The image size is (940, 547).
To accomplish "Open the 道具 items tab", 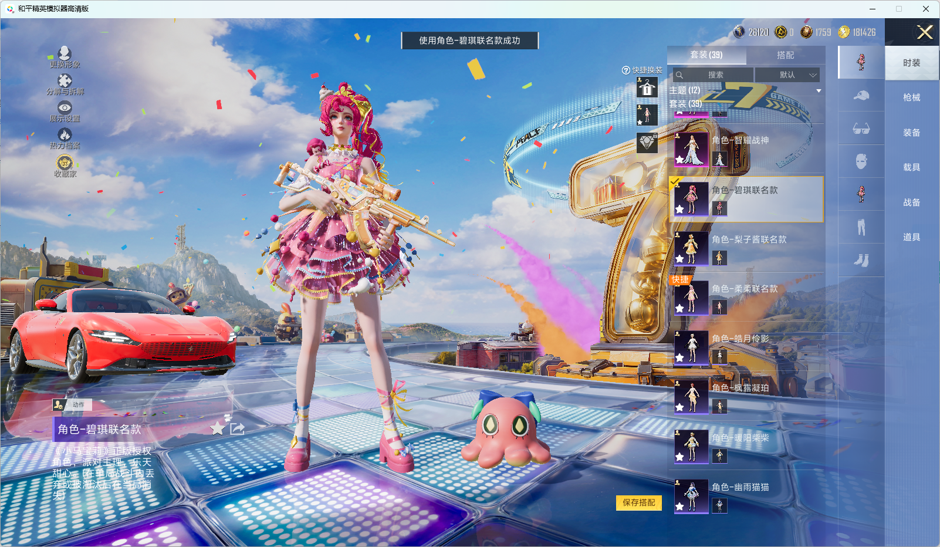I will (x=912, y=237).
